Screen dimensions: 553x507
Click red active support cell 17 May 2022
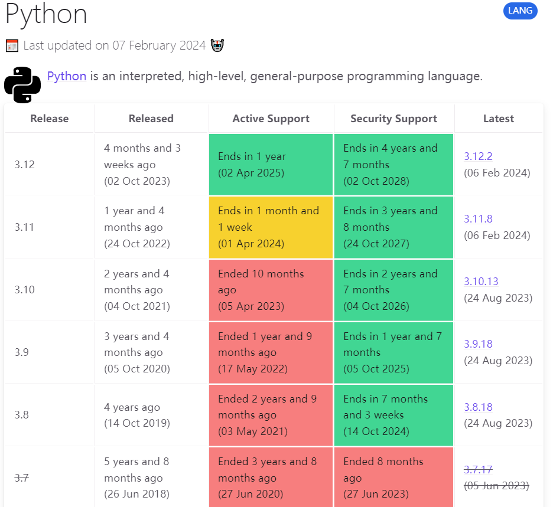271,352
